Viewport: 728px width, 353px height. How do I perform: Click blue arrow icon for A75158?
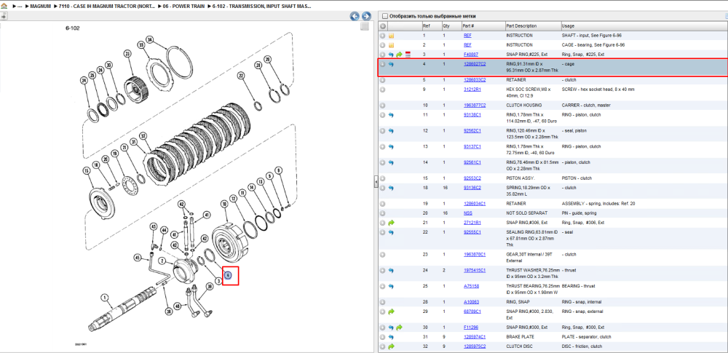click(391, 287)
